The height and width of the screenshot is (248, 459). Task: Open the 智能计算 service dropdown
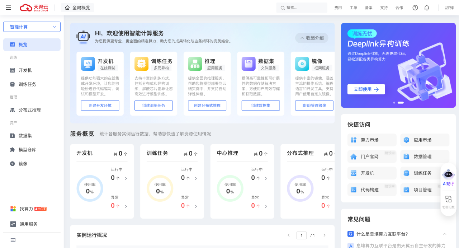click(32, 27)
